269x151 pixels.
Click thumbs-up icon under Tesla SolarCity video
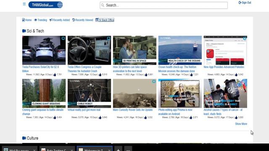(x=55, y=75)
